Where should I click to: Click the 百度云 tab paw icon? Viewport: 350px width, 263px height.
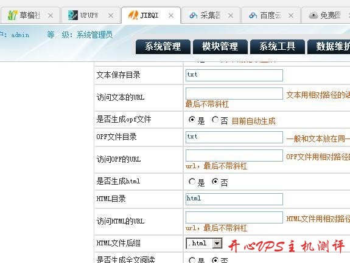(x=253, y=15)
